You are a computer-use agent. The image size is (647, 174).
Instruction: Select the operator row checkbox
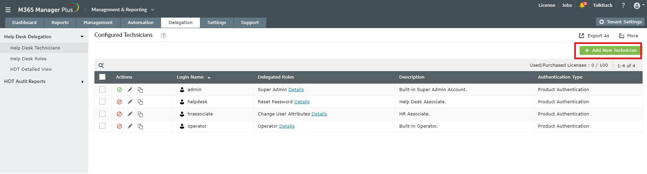click(x=102, y=126)
